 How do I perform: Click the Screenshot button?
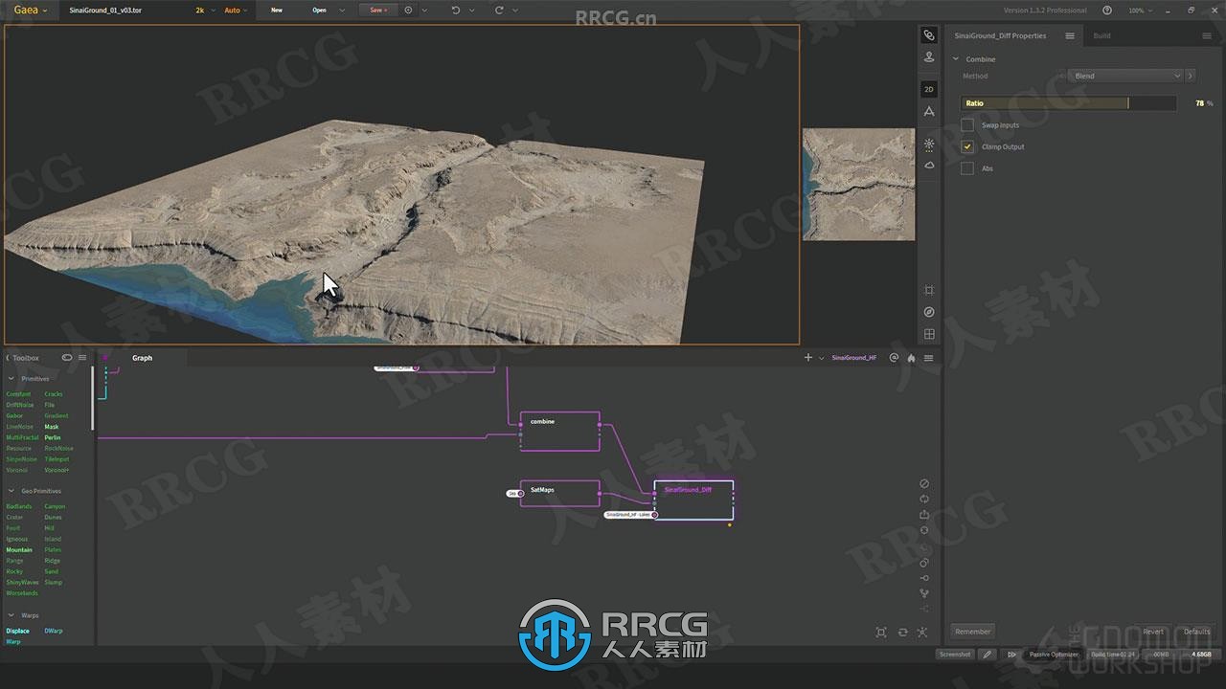coord(955,655)
